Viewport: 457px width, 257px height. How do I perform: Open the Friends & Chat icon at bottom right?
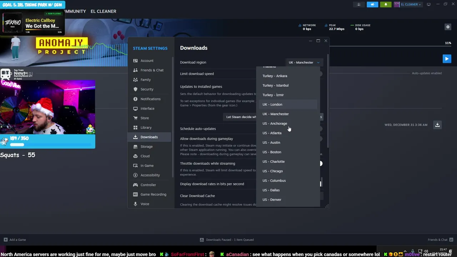[451, 240]
